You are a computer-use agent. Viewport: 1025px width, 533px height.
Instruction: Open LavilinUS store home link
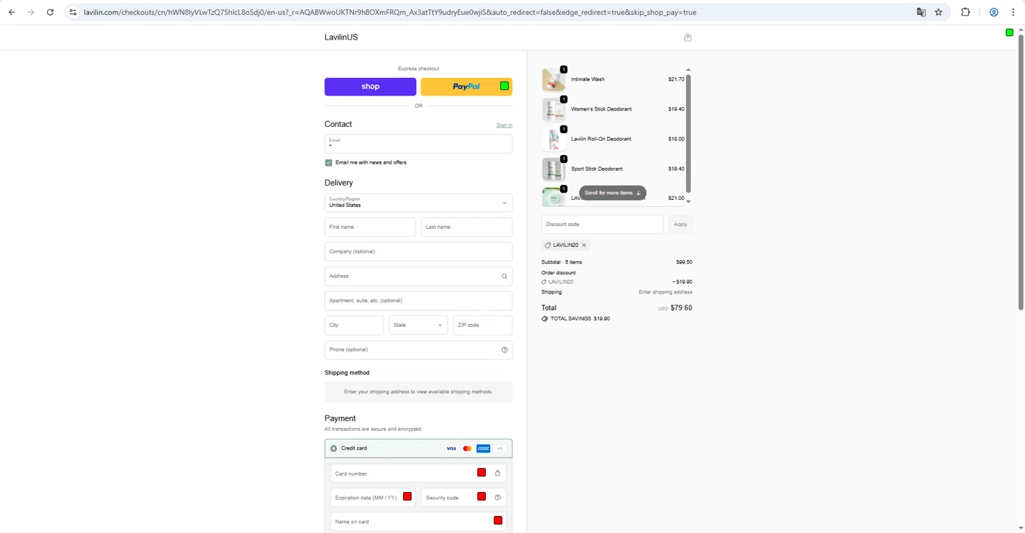tap(341, 38)
